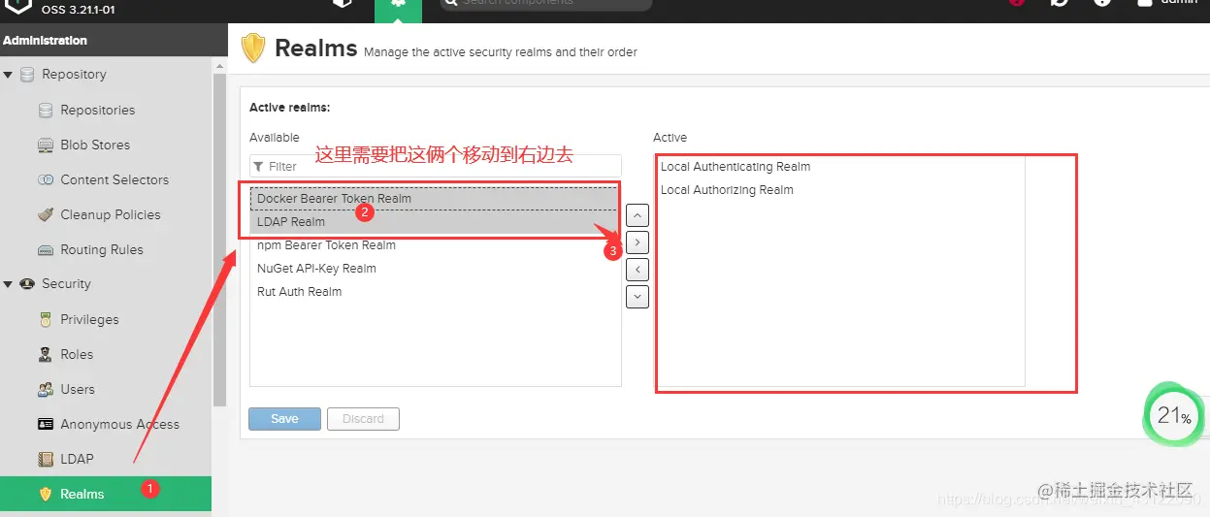Open Privileges via its medal icon
The width and height of the screenshot is (1210, 517).
coord(46,320)
